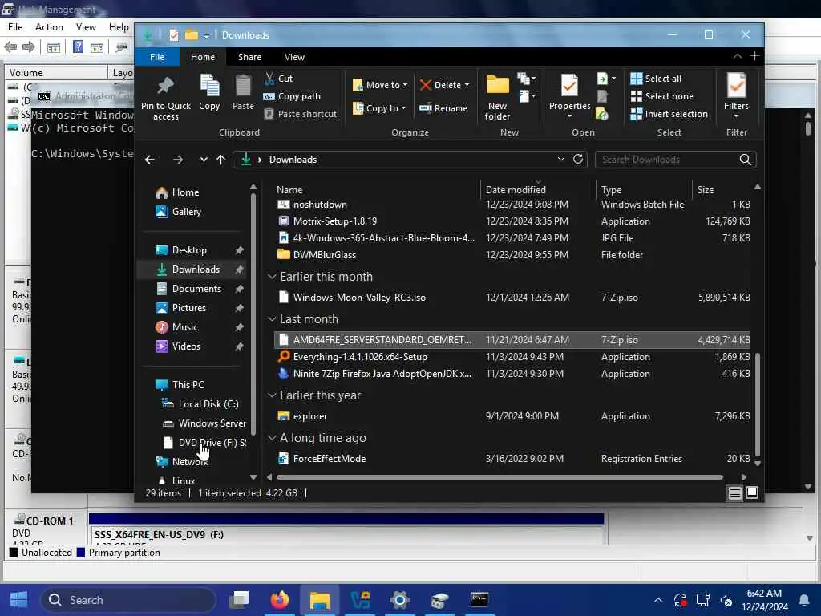Open Action menu in Disk Management

tap(49, 27)
